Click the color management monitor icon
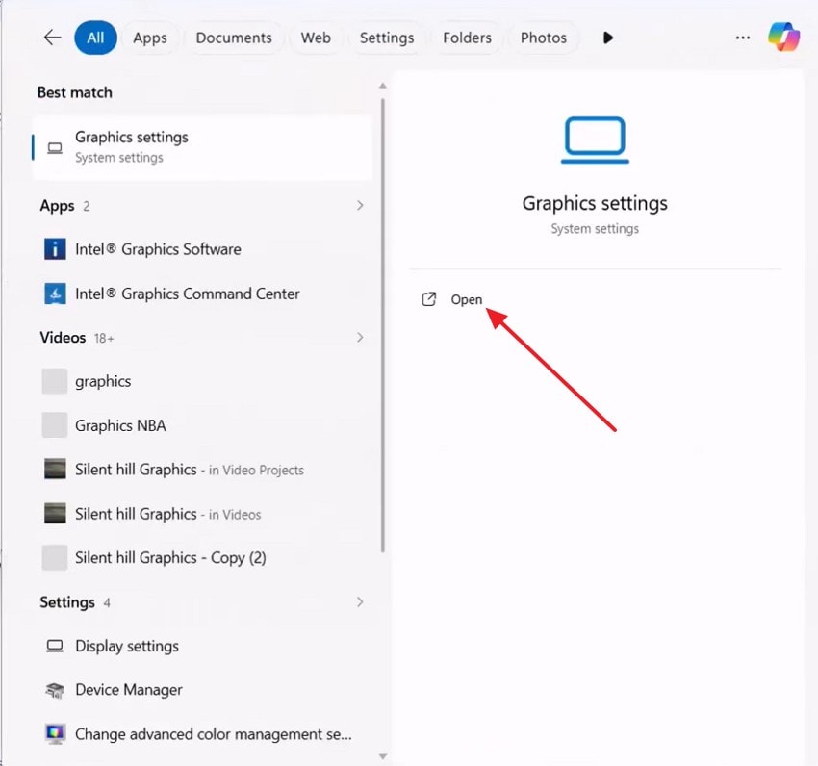The image size is (818, 766). (x=55, y=733)
